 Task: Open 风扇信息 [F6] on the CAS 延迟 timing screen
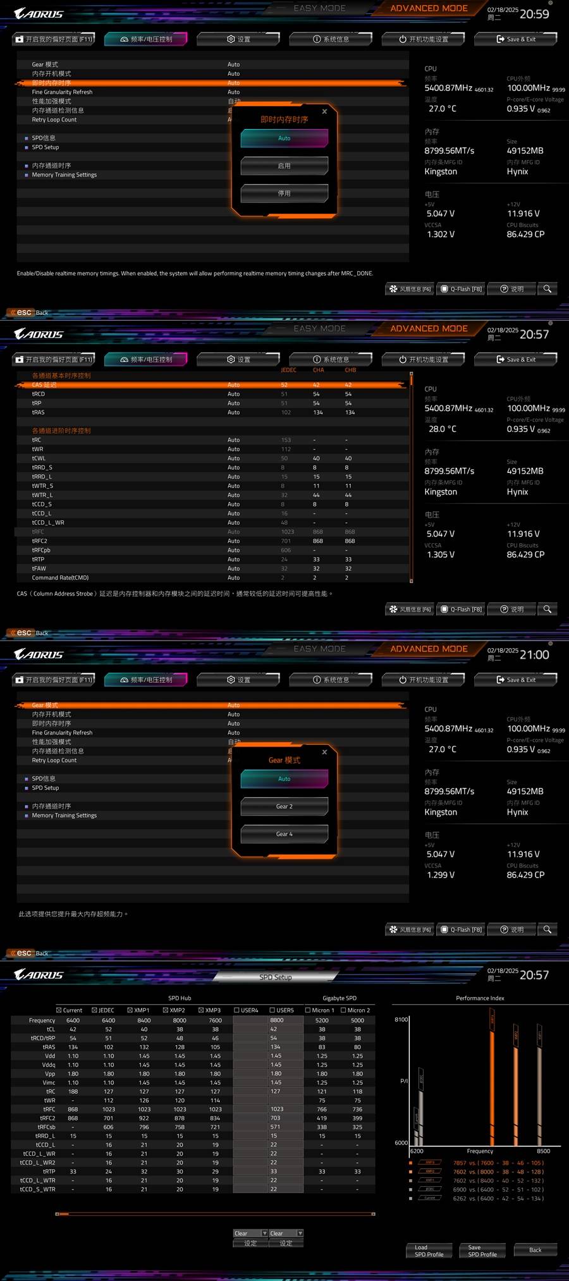pos(410,610)
